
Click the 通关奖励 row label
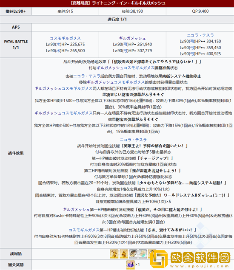(16, 264)
